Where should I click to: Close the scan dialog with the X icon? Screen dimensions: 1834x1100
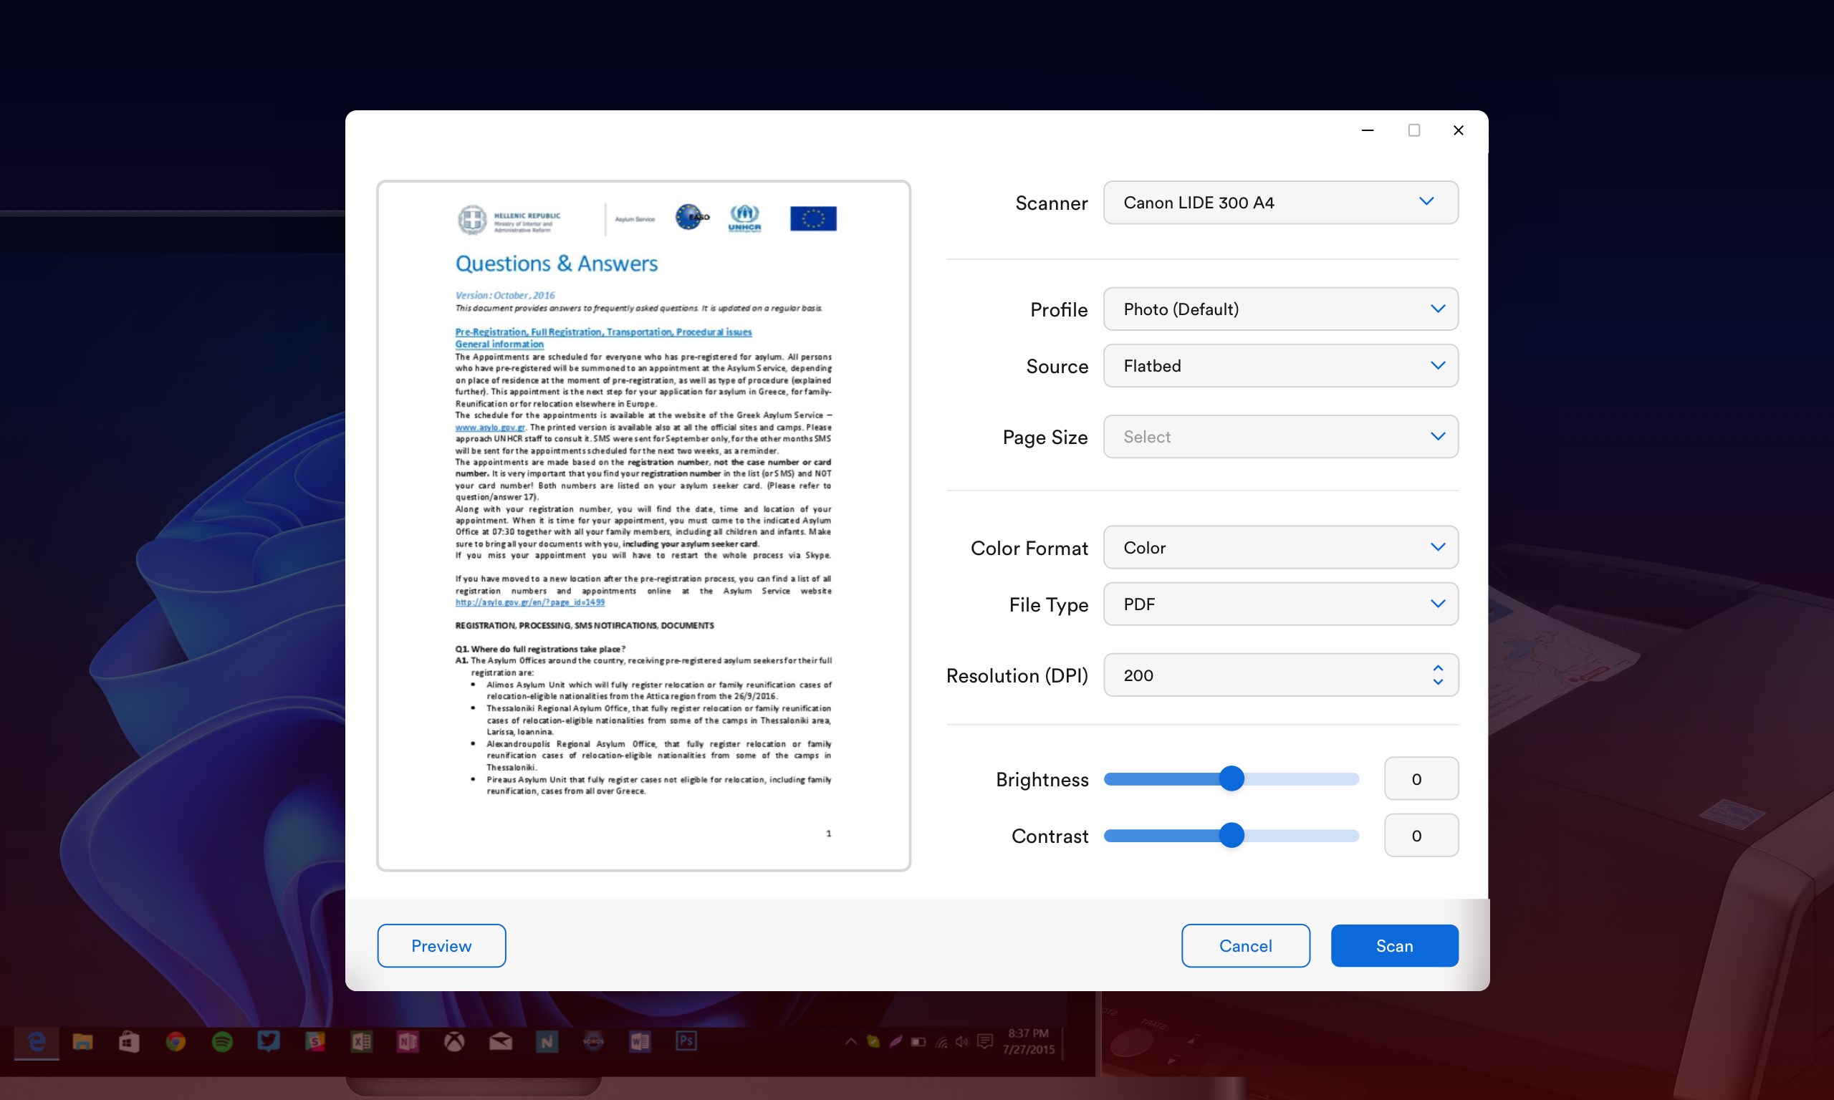(x=1458, y=130)
